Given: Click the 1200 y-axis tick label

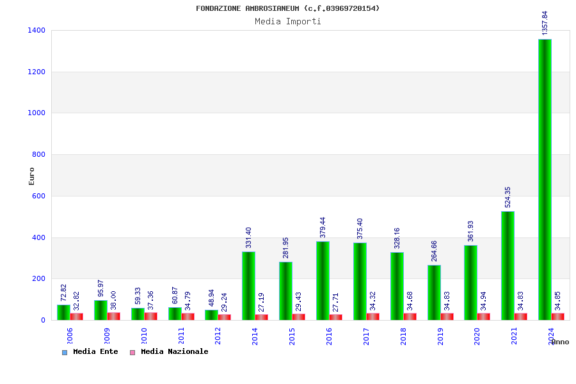Looking at the screenshot, I should coord(36,72).
